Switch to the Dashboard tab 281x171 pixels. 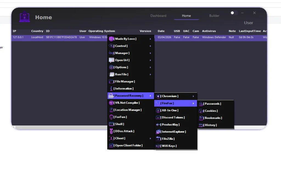(x=158, y=16)
